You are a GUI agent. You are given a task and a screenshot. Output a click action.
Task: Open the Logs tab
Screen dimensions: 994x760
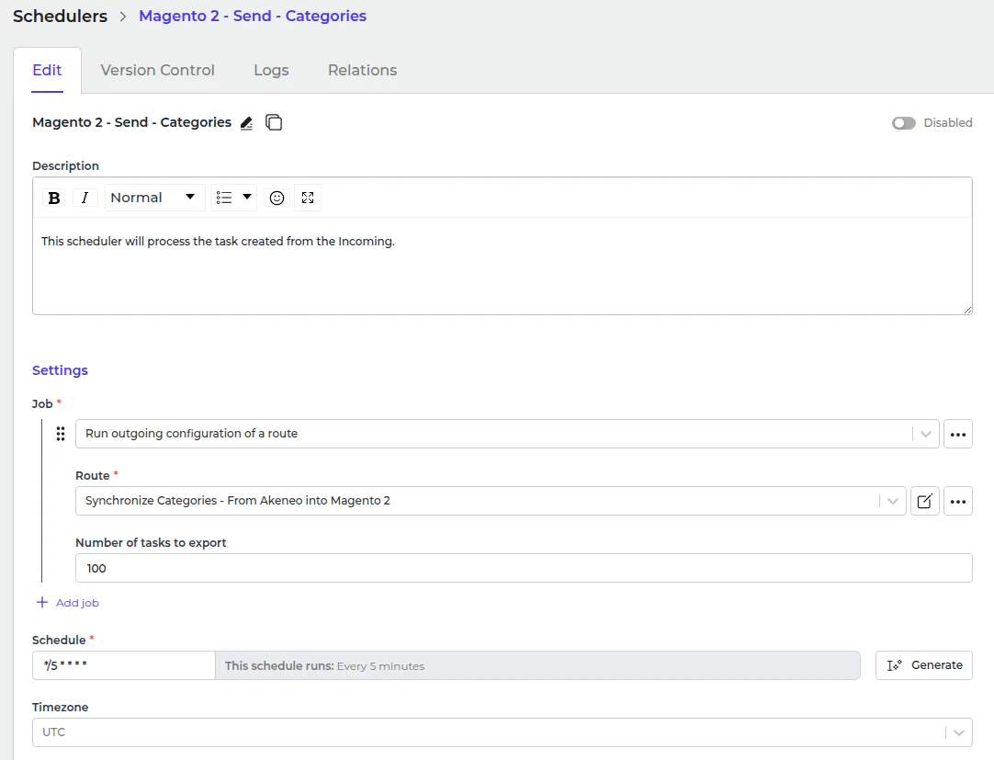tap(271, 71)
